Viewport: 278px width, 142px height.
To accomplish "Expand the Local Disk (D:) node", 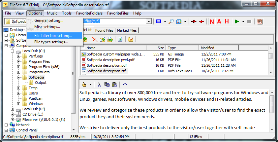I will point(12,109).
